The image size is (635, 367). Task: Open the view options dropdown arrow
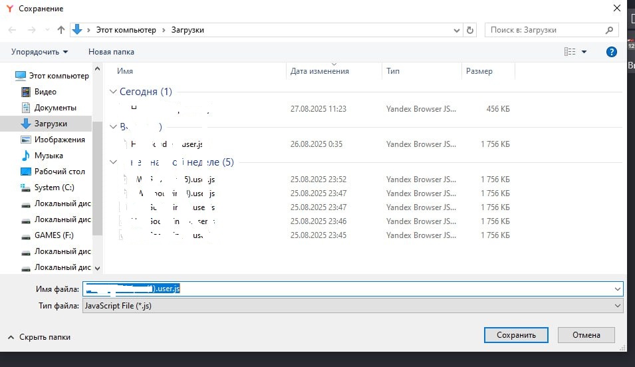pos(584,52)
